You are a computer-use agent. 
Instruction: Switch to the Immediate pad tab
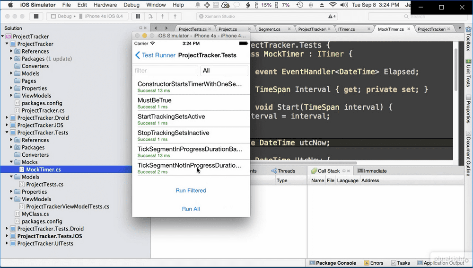coord(372,171)
